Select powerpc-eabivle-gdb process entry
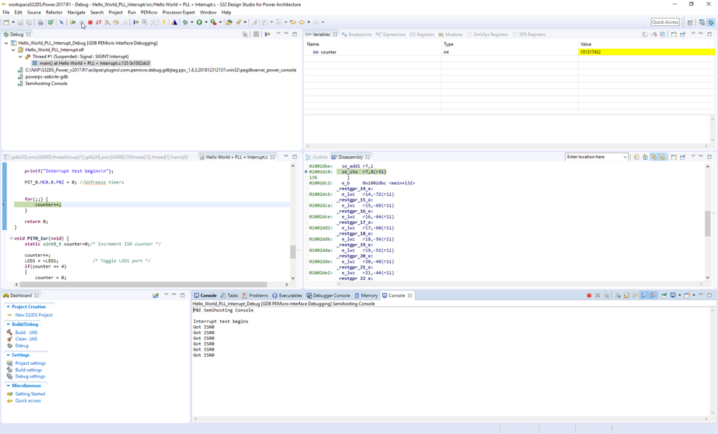This screenshot has height=434, width=718. 46,77
